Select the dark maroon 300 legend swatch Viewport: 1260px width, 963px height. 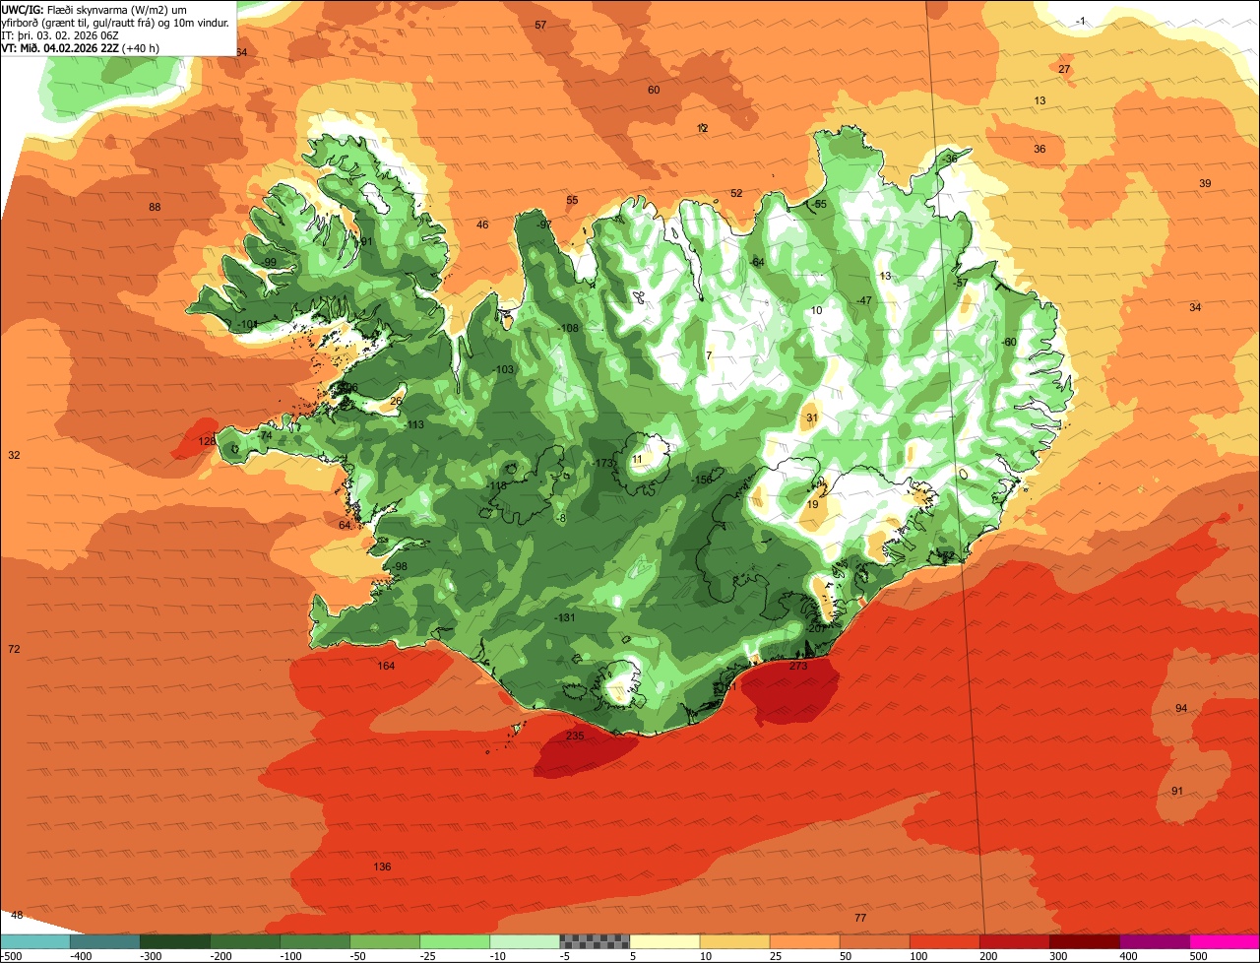click(1085, 941)
